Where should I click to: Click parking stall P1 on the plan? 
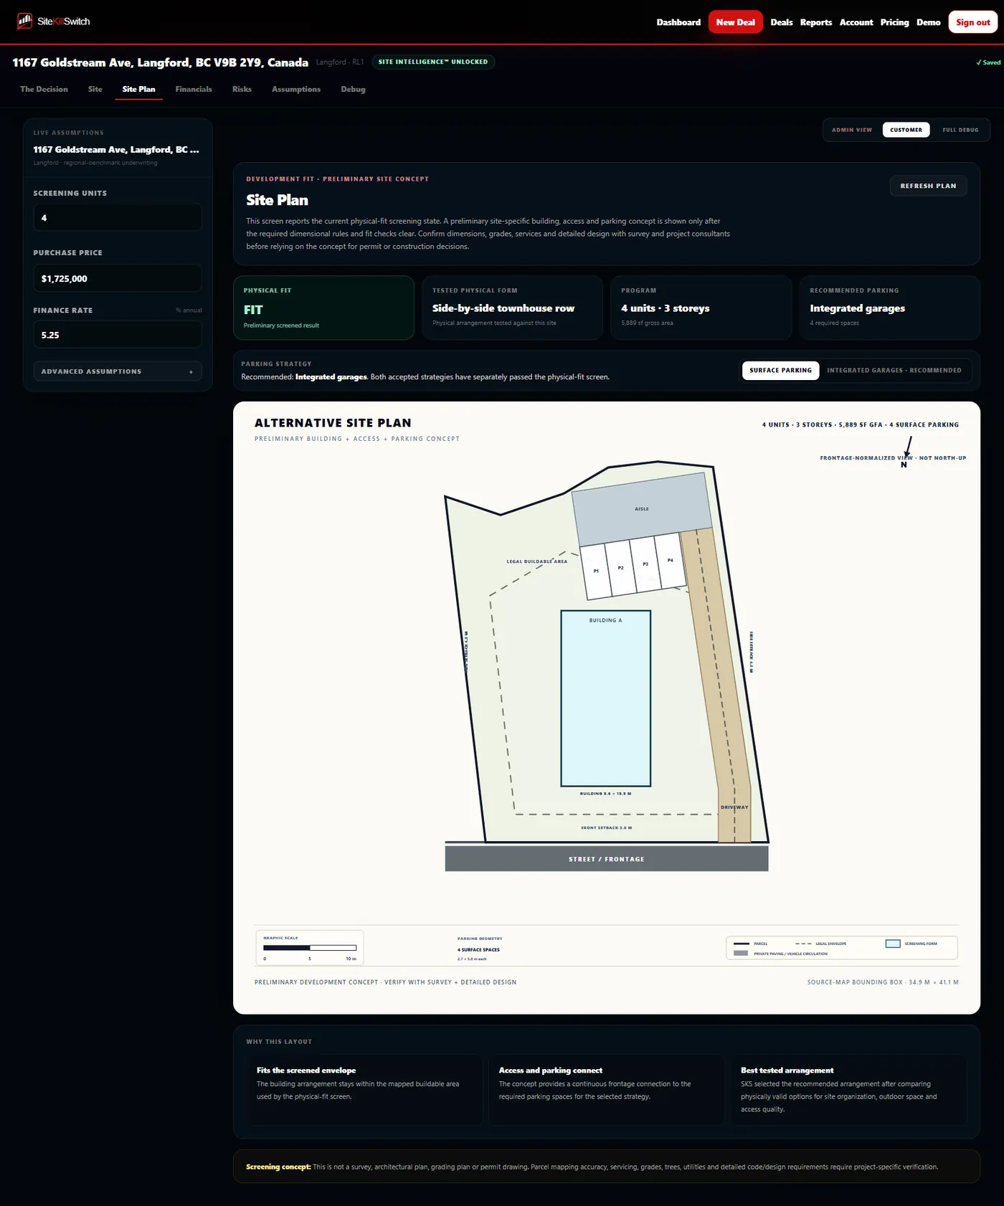pyautogui.click(x=597, y=571)
